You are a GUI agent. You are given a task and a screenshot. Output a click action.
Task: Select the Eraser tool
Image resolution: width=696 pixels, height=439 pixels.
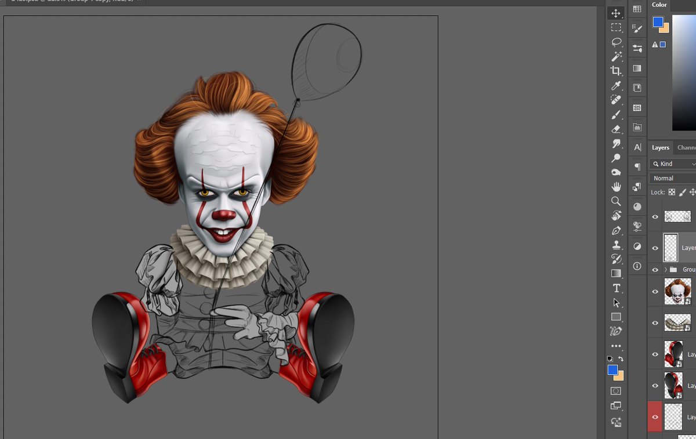pyautogui.click(x=616, y=129)
